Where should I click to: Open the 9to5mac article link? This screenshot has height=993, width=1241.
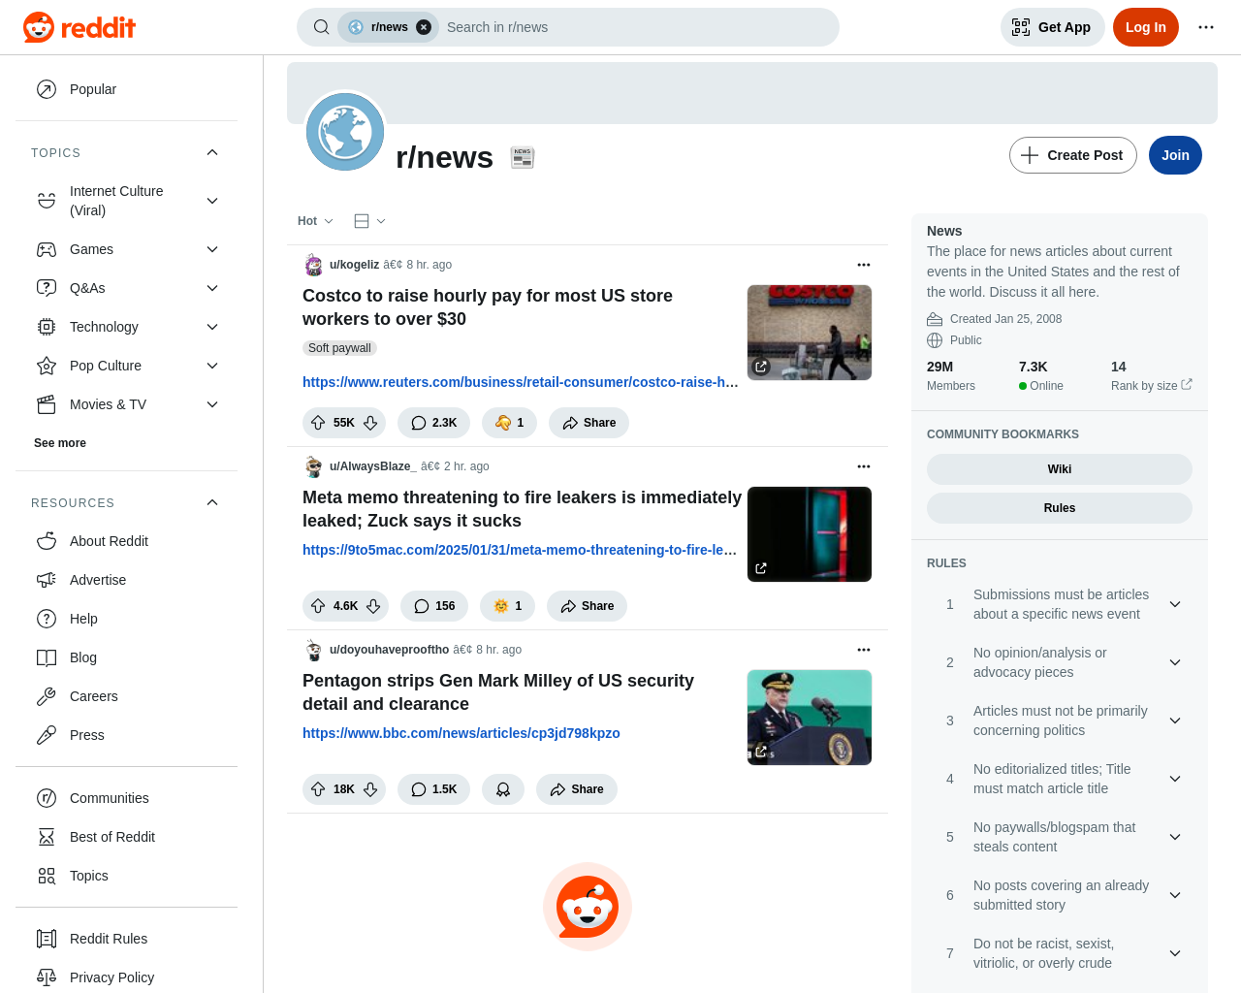[520, 550]
